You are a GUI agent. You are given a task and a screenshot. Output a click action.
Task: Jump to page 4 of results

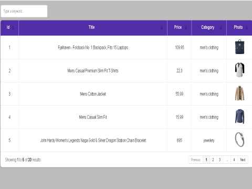[x=234, y=160]
